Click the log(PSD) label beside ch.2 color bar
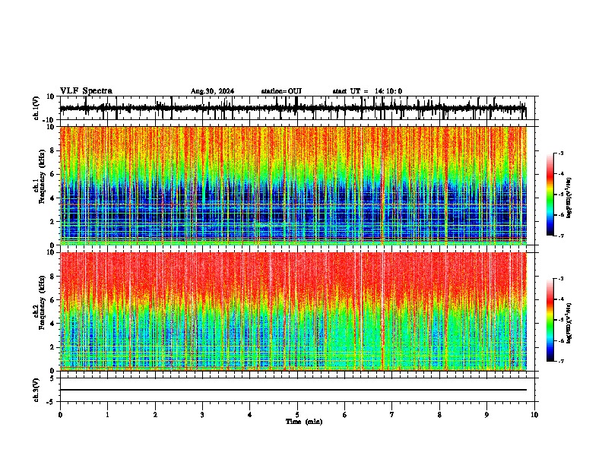Viewport: 602px width, 465px height. coord(569,324)
